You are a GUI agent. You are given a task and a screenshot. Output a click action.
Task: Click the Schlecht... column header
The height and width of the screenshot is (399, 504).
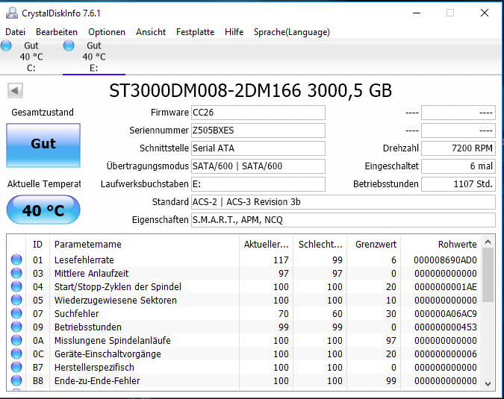320,245
